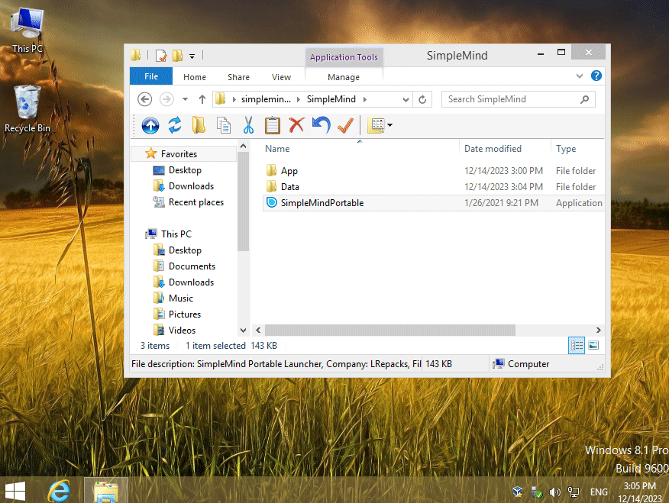This screenshot has width=669, height=503.
Task: Click the horizontal scrollbar right arrow
Action: point(599,330)
